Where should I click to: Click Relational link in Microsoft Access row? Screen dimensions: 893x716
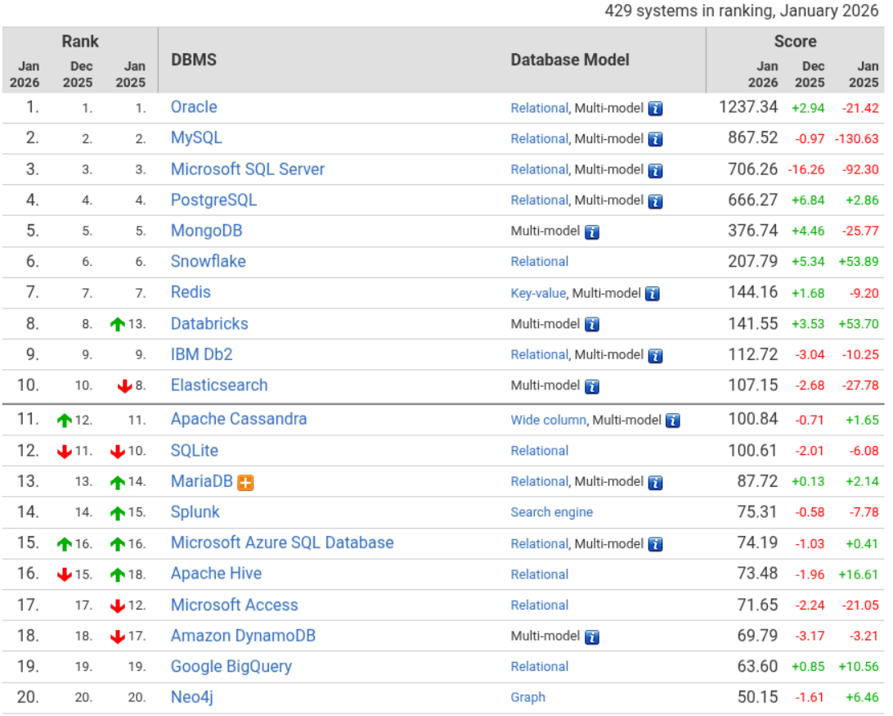tap(540, 606)
